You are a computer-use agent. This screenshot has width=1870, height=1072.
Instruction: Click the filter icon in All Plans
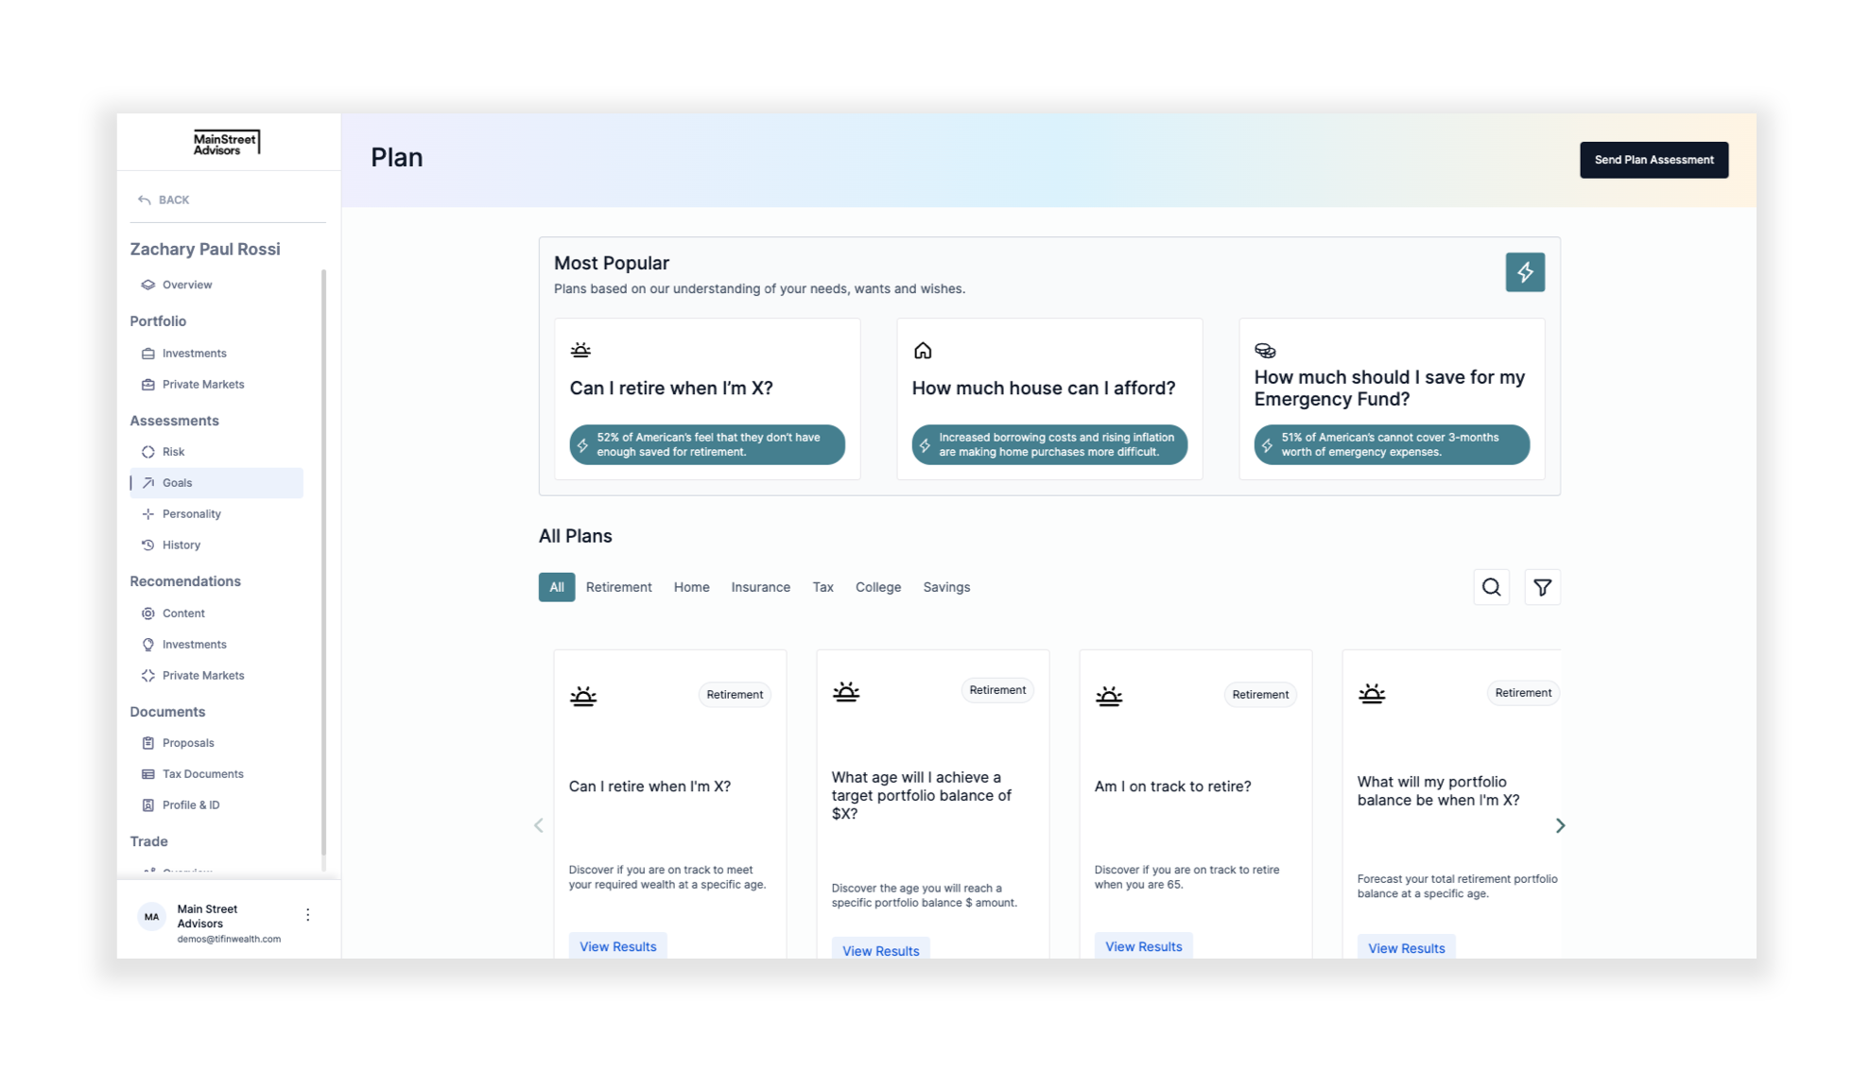(x=1543, y=587)
